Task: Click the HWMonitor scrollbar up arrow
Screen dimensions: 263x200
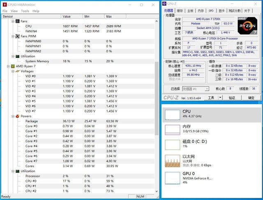Action: (x=157, y=21)
